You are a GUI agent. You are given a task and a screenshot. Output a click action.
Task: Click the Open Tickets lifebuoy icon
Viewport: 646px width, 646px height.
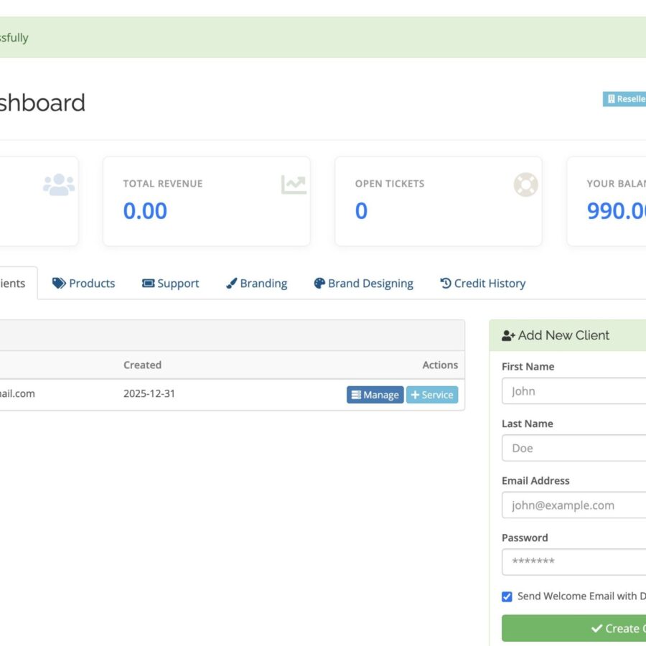[x=525, y=184]
